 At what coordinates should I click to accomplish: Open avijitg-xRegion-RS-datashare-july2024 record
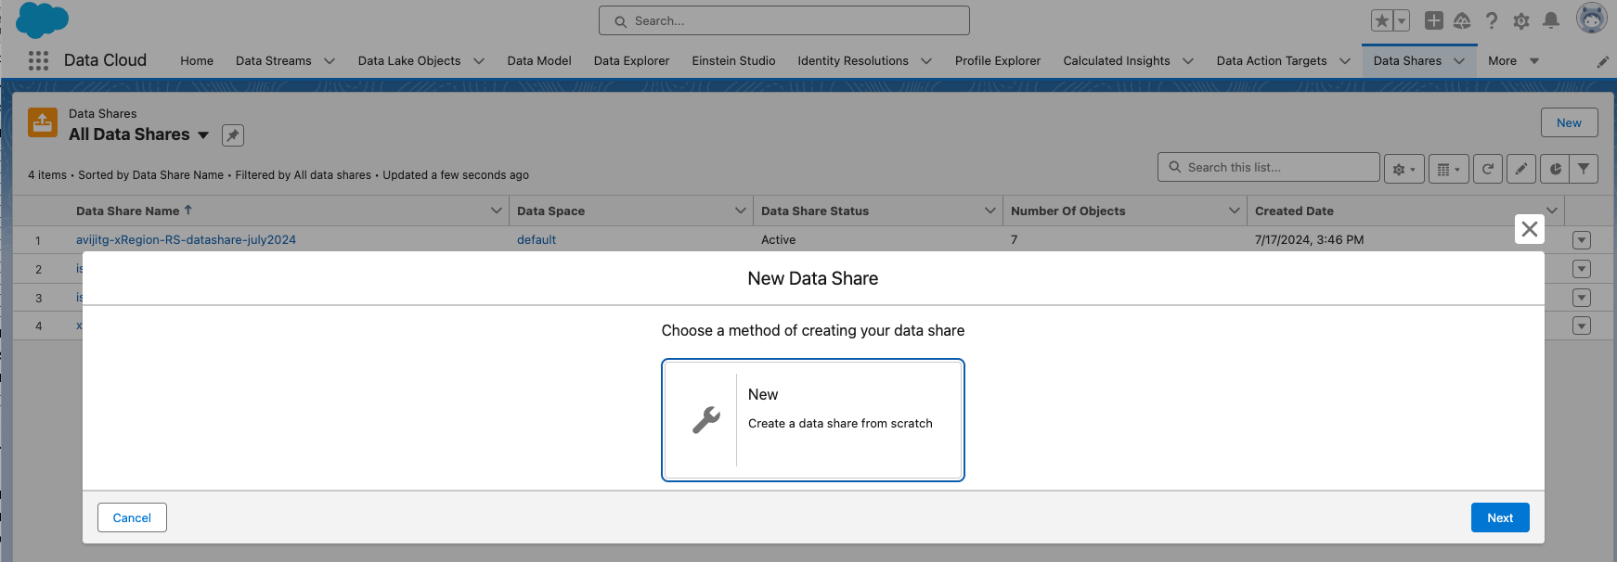(186, 240)
